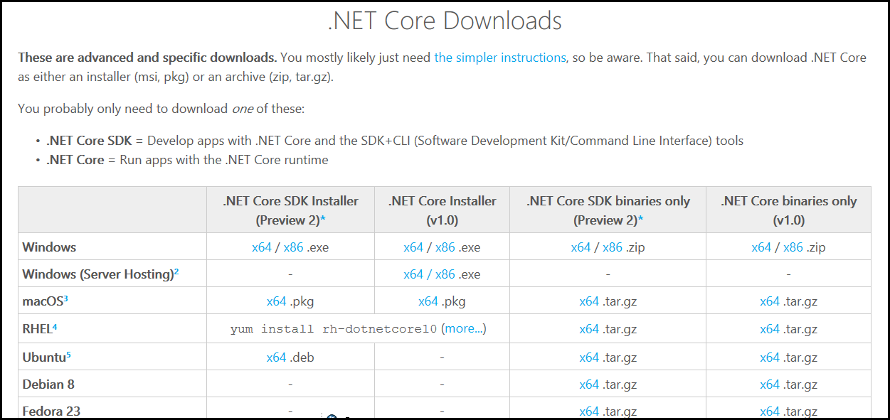Download Windows Server Hosting x64 / x86 exe
The width and height of the screenshot is (890, 420).
tap(429, 274)
